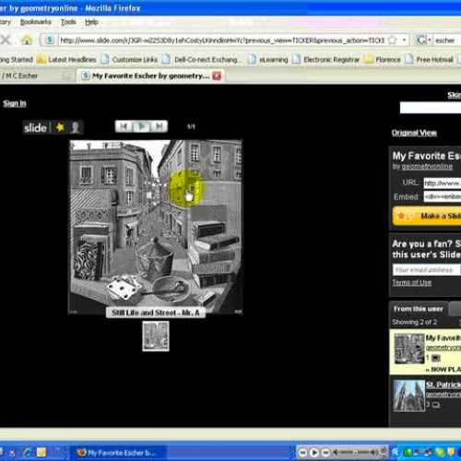Open the eLearning bookmark

268,59
